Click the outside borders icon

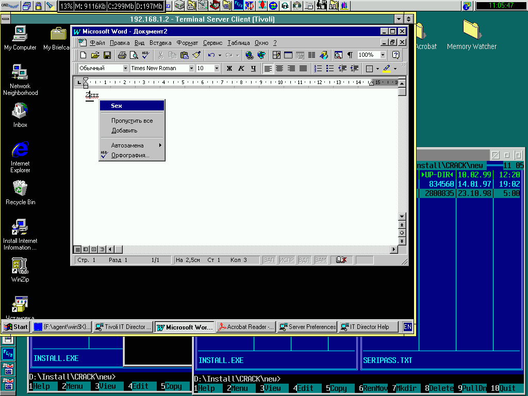click(369, 69)
